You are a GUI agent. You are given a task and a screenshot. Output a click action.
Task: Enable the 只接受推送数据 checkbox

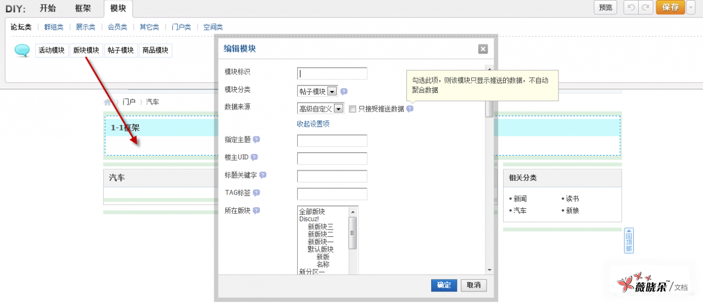coord(353,108)
